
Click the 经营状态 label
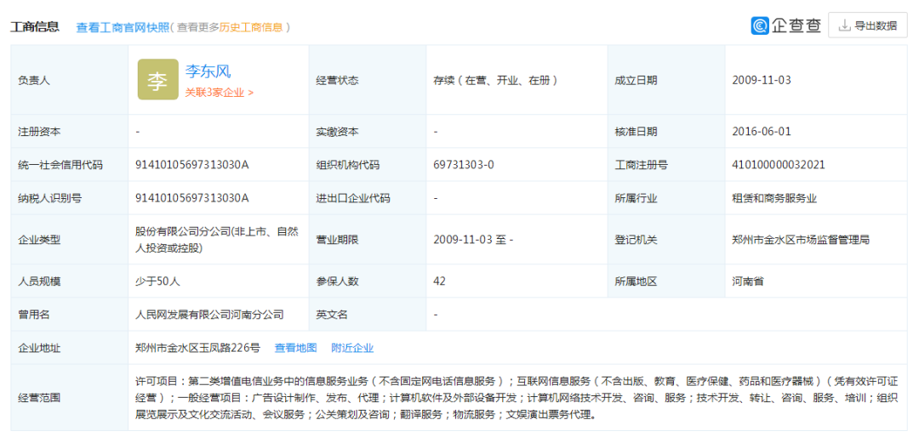[x=337, y=80]
